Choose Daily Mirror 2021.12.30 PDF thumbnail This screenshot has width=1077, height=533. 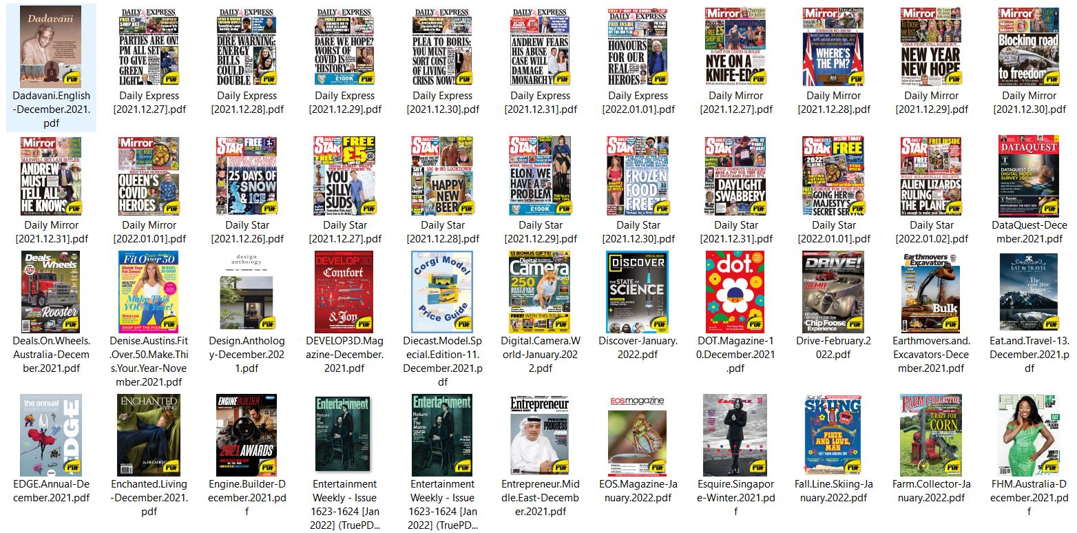click(1029, 47)
